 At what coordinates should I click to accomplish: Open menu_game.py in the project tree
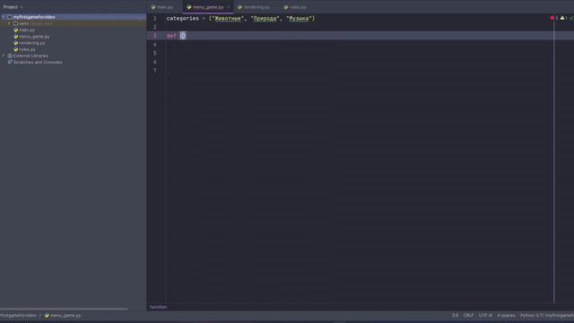[34, 37]
